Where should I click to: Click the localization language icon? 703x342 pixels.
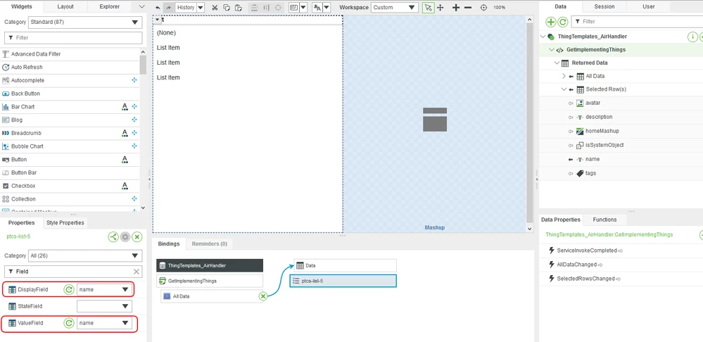click(x=317, y=8)
